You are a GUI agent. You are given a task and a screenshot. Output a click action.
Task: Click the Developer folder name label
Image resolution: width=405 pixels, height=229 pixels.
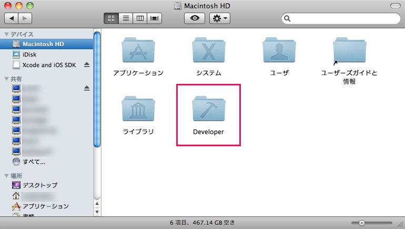coord(208,132)
